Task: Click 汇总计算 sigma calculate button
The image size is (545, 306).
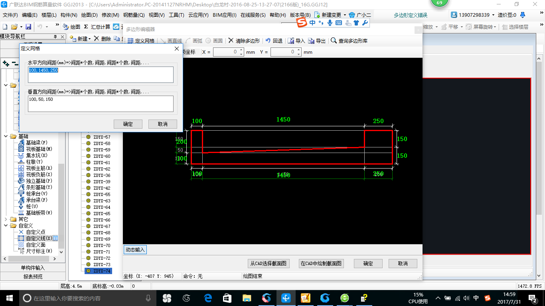Action: pyautogui.click(x=97, y=27)
